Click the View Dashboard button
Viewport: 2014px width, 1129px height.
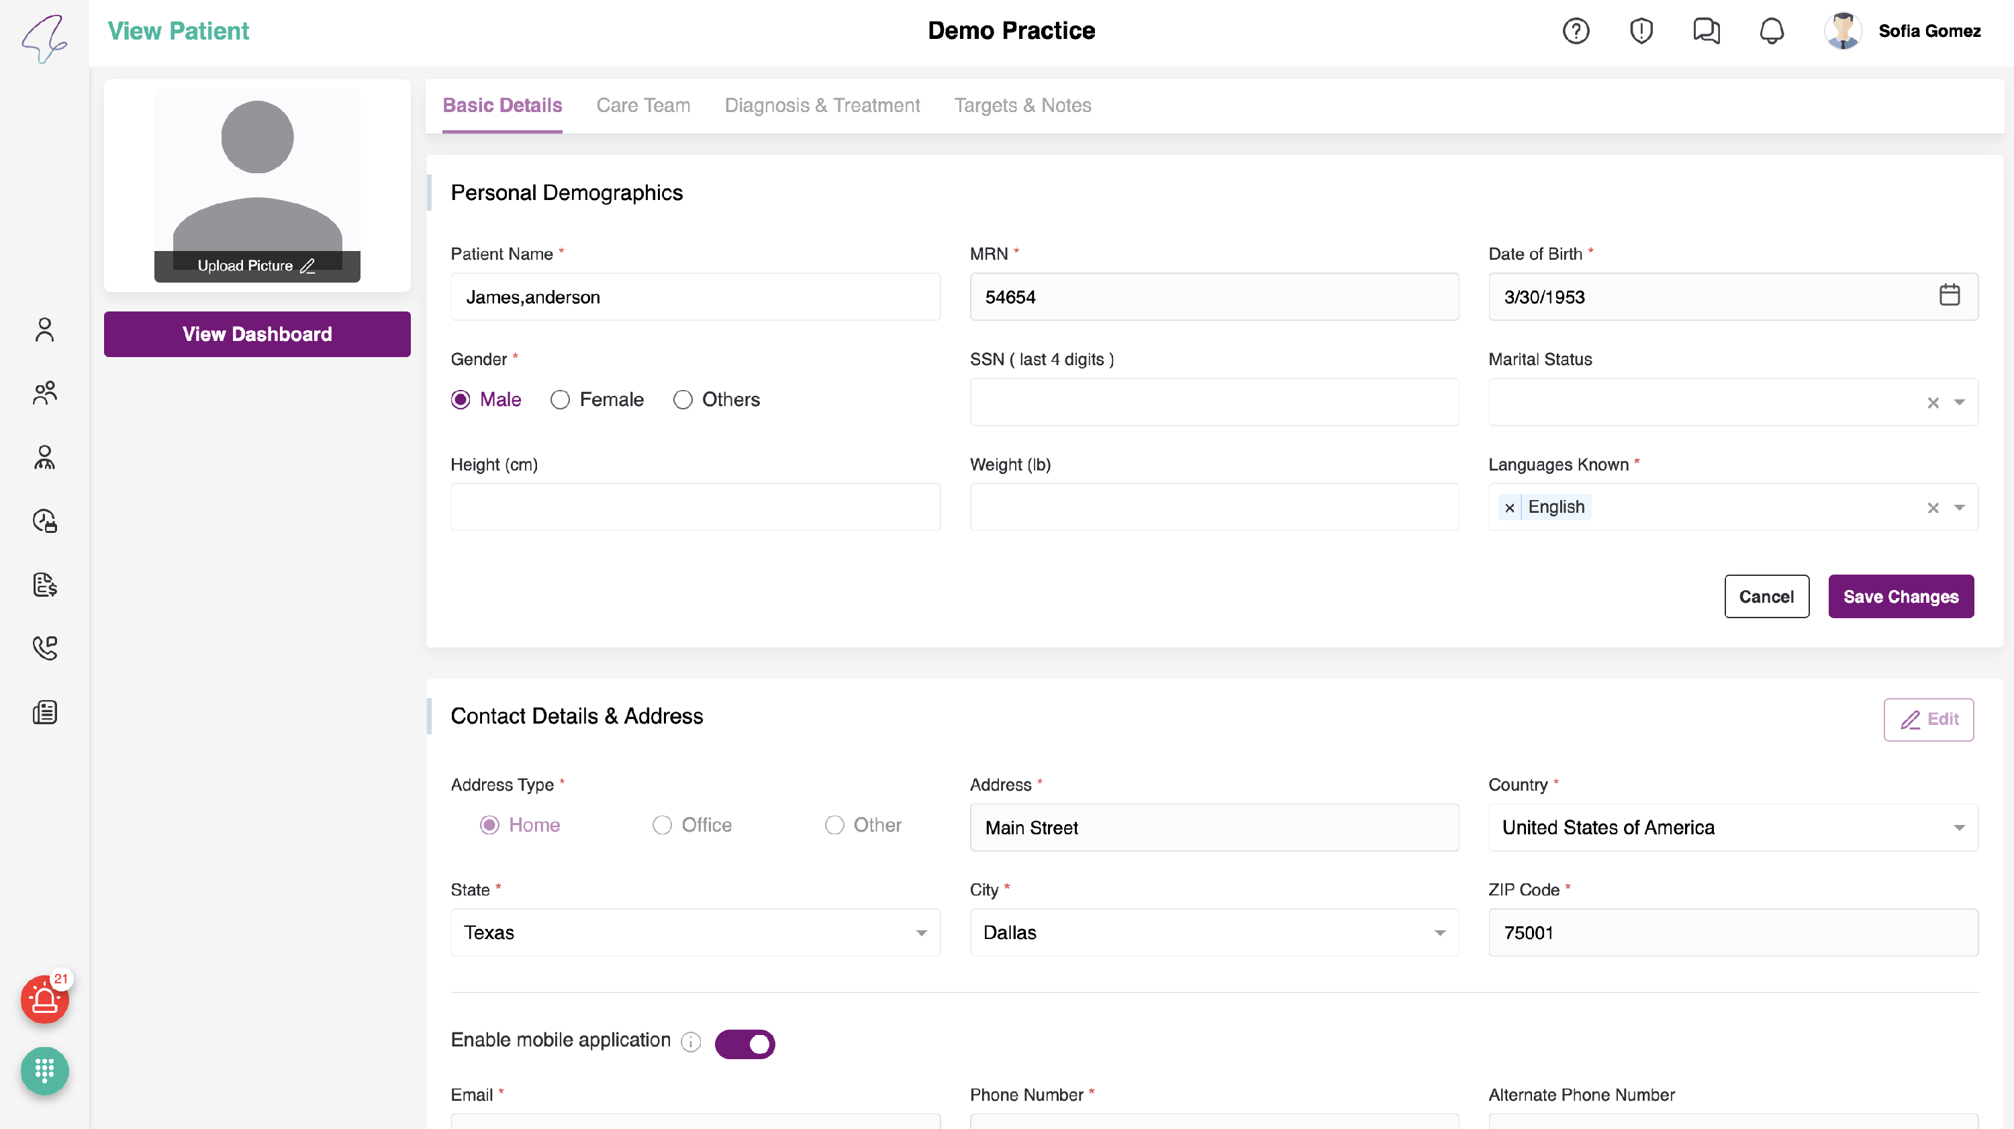pyautogui.click(x=256, y=334)
